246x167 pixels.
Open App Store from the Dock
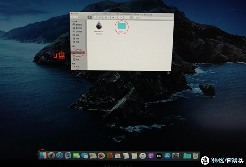(x=167, y=156)
